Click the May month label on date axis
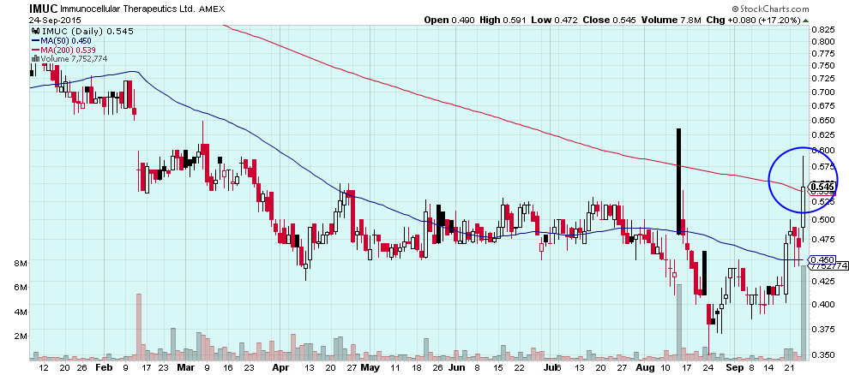The image size is (849, 375). (370, 367)
